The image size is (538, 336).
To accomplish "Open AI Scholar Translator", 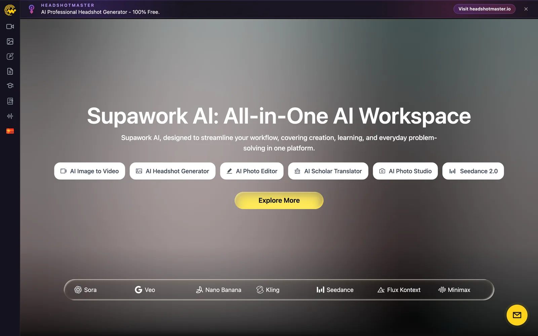I will pos(328,171).
